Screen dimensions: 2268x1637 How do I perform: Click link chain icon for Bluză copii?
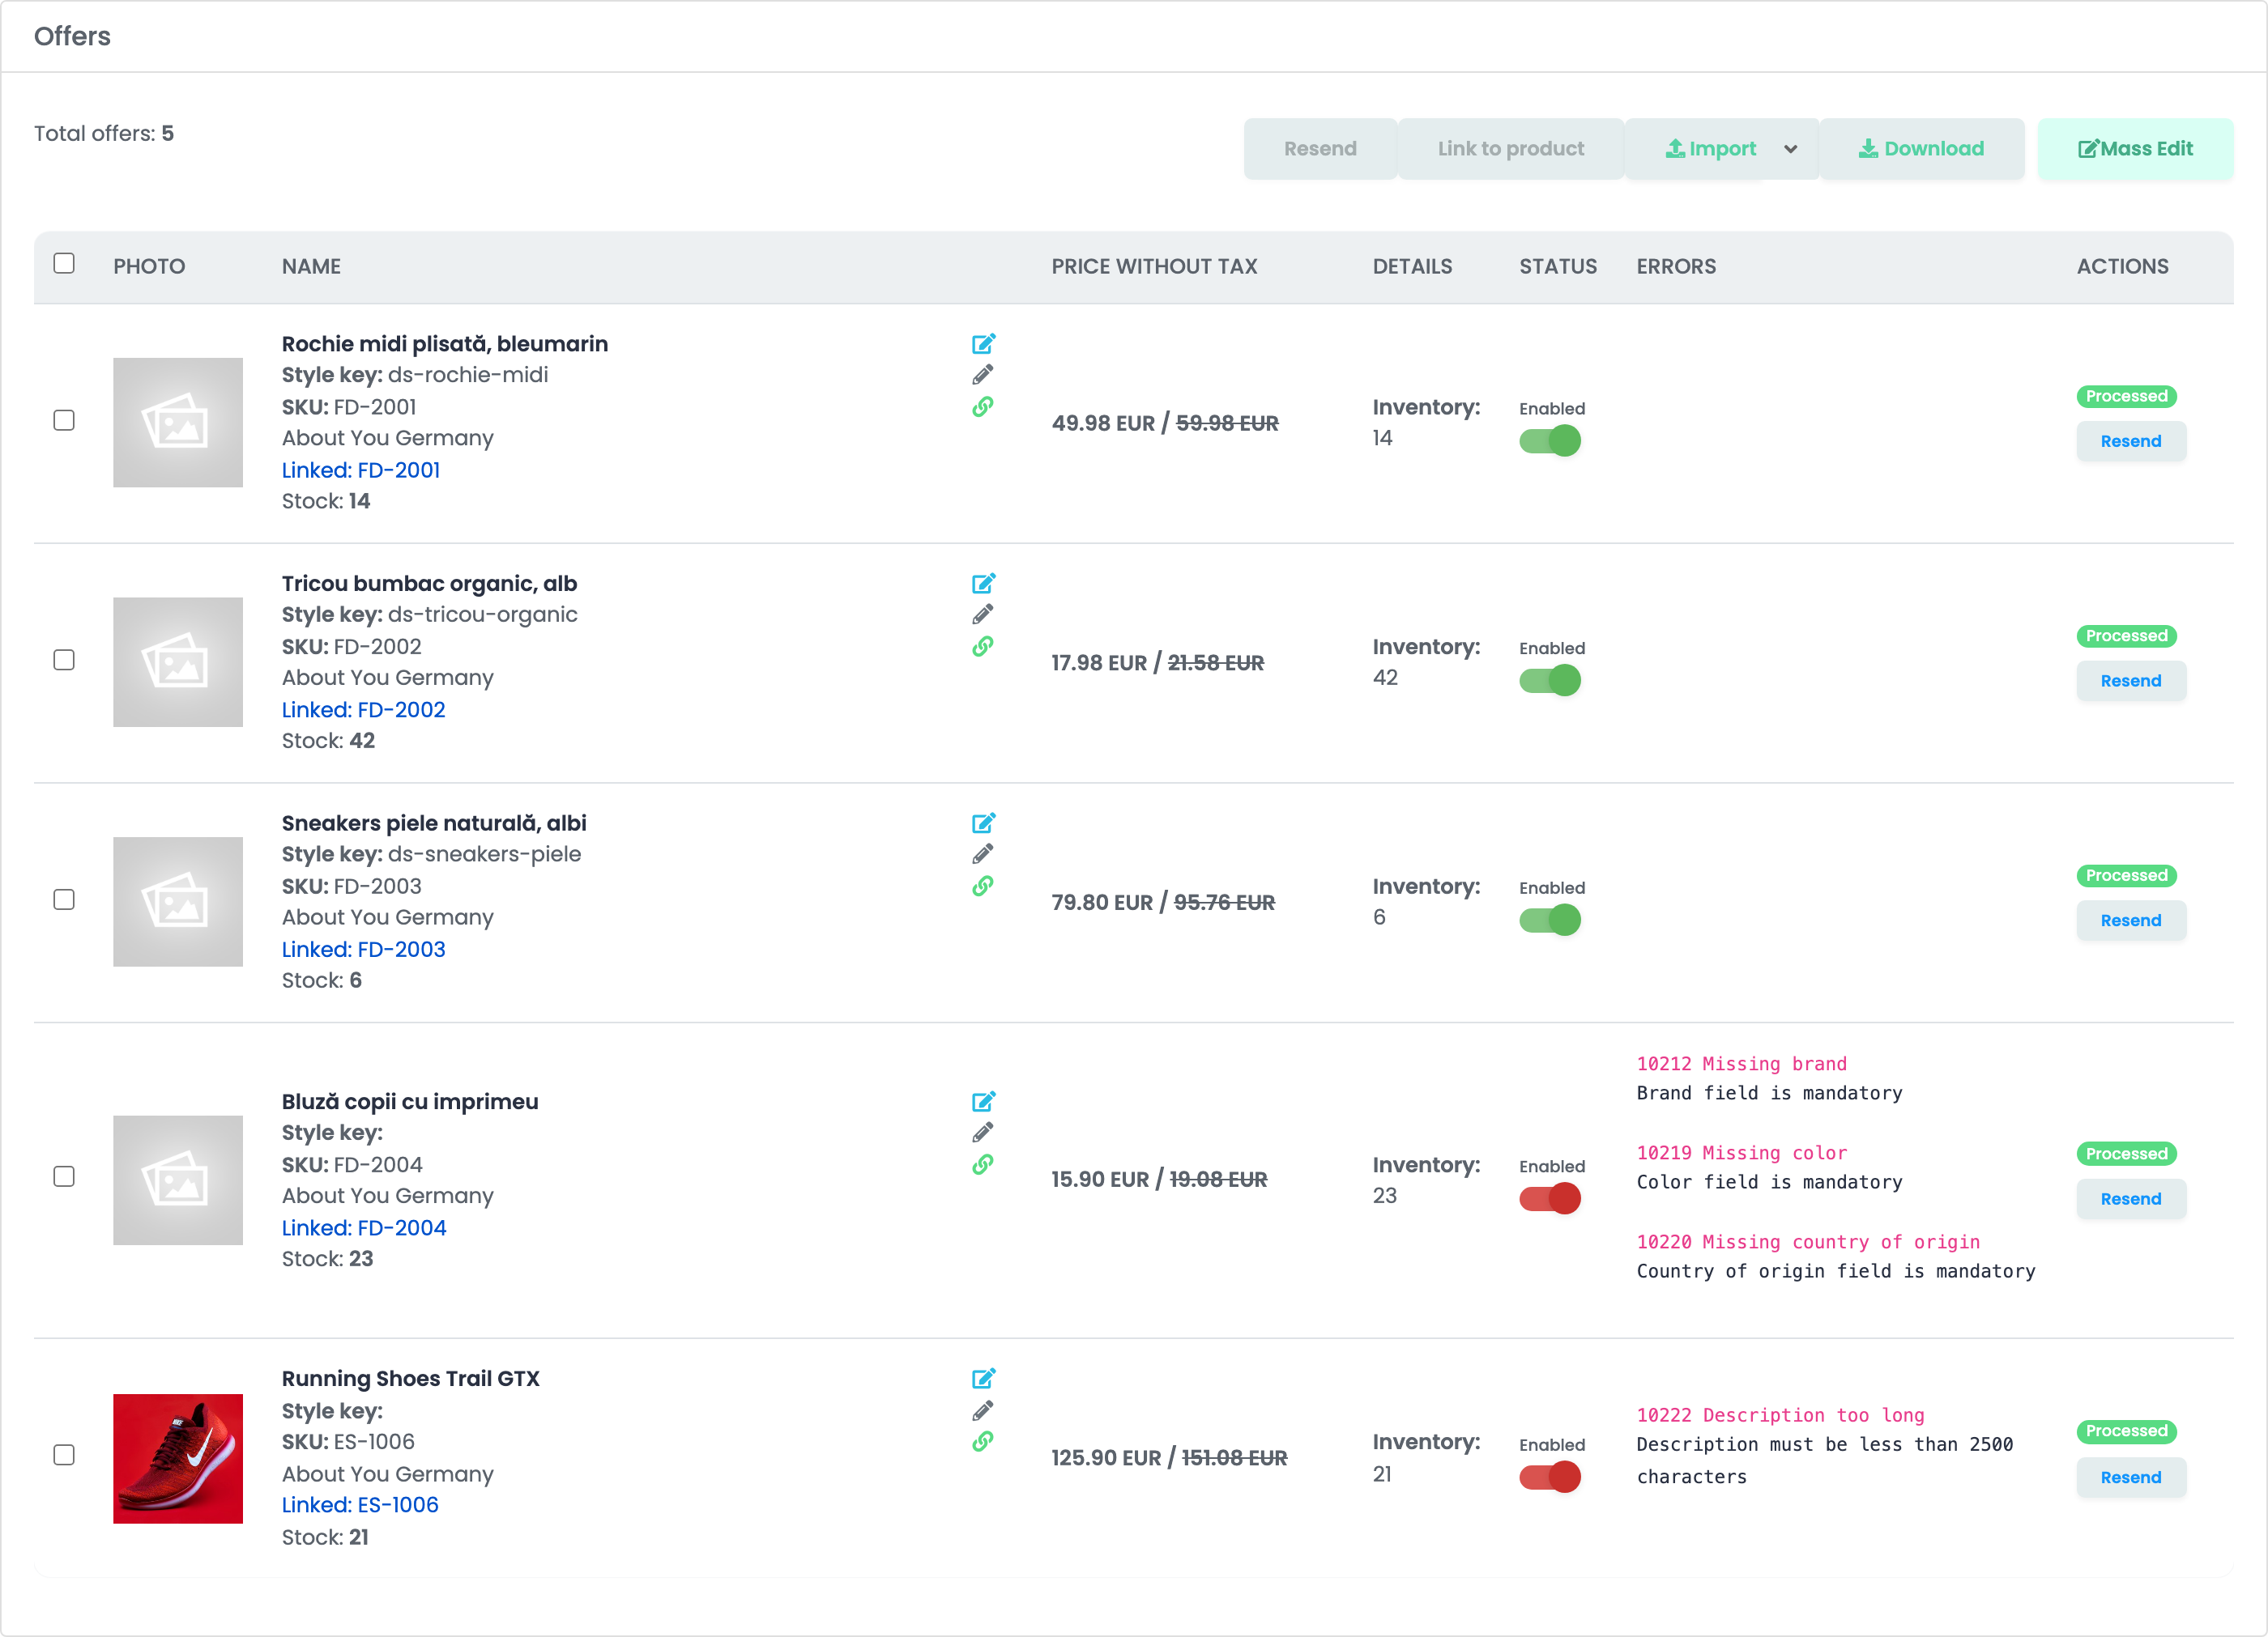tap(983, 1164)
